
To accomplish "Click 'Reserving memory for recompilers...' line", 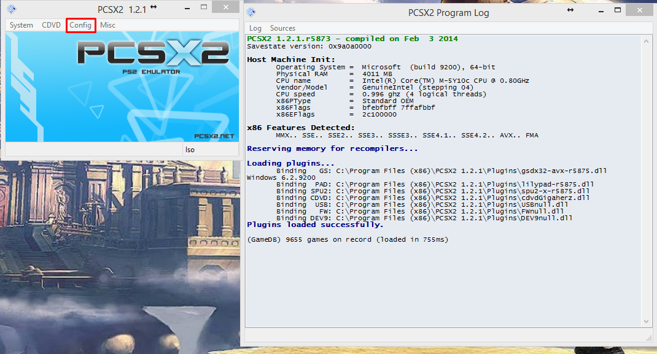I will tap(332, 148).
